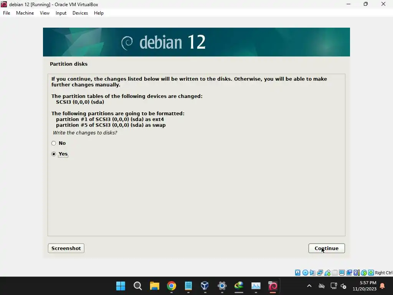Click the debian 12 banner logo
393x295 pixels.
163,42
